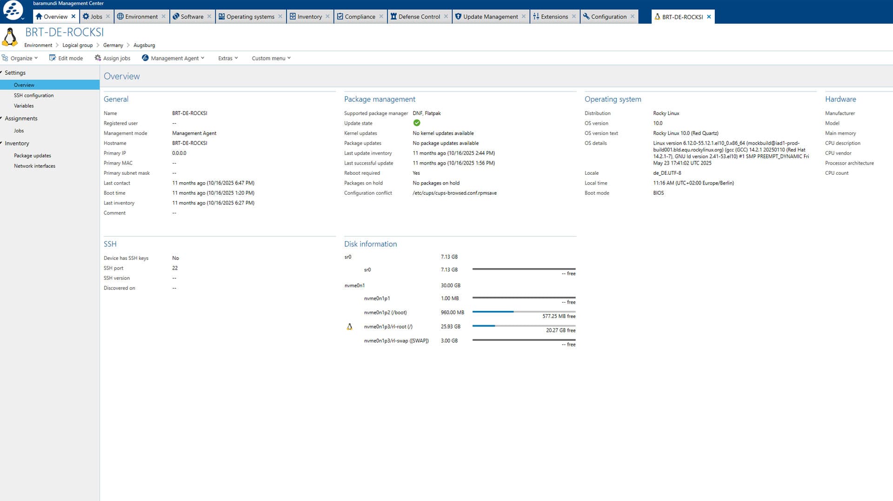Collapse the Inventory tree section
The height and width of the screenshot is (501, 893).
coord(2,143)
